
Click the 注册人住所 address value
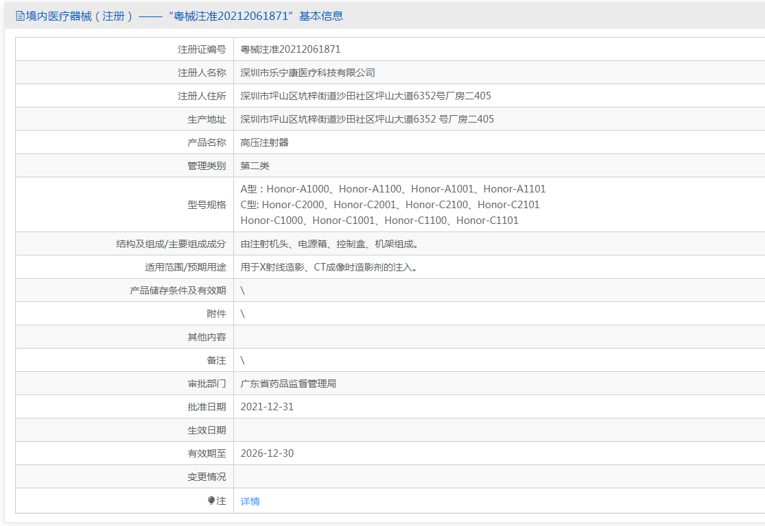[x=366, y=96]
